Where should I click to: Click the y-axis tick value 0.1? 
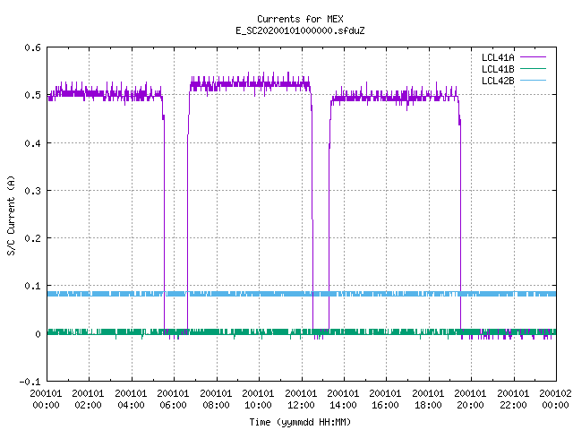pyautogui.click(x=32, y=286)
